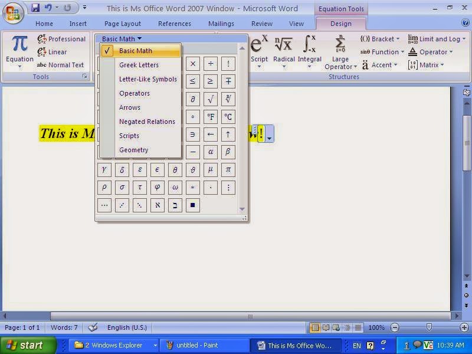The image size is (472, 354).
Task: Switch equation to Professional format
Action: tap(61, 39)
